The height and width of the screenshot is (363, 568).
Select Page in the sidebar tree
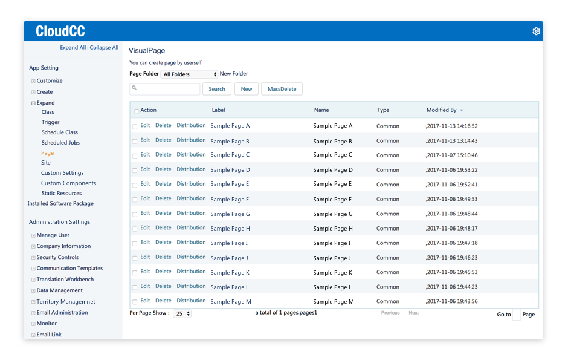tap(47, 152)
